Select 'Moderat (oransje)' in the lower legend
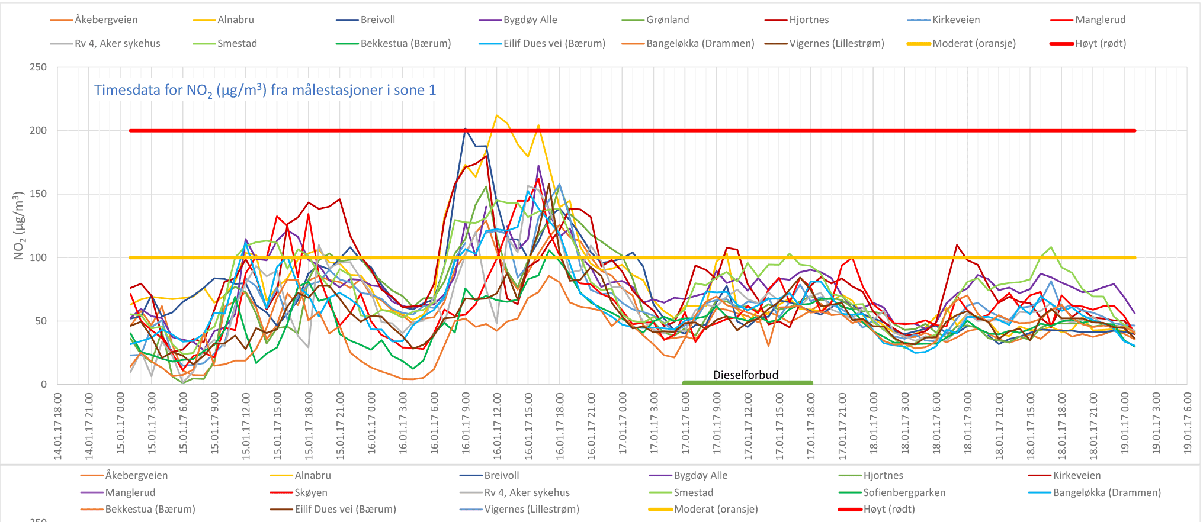Screen dimensions: 1203x522 coord(716,509)
